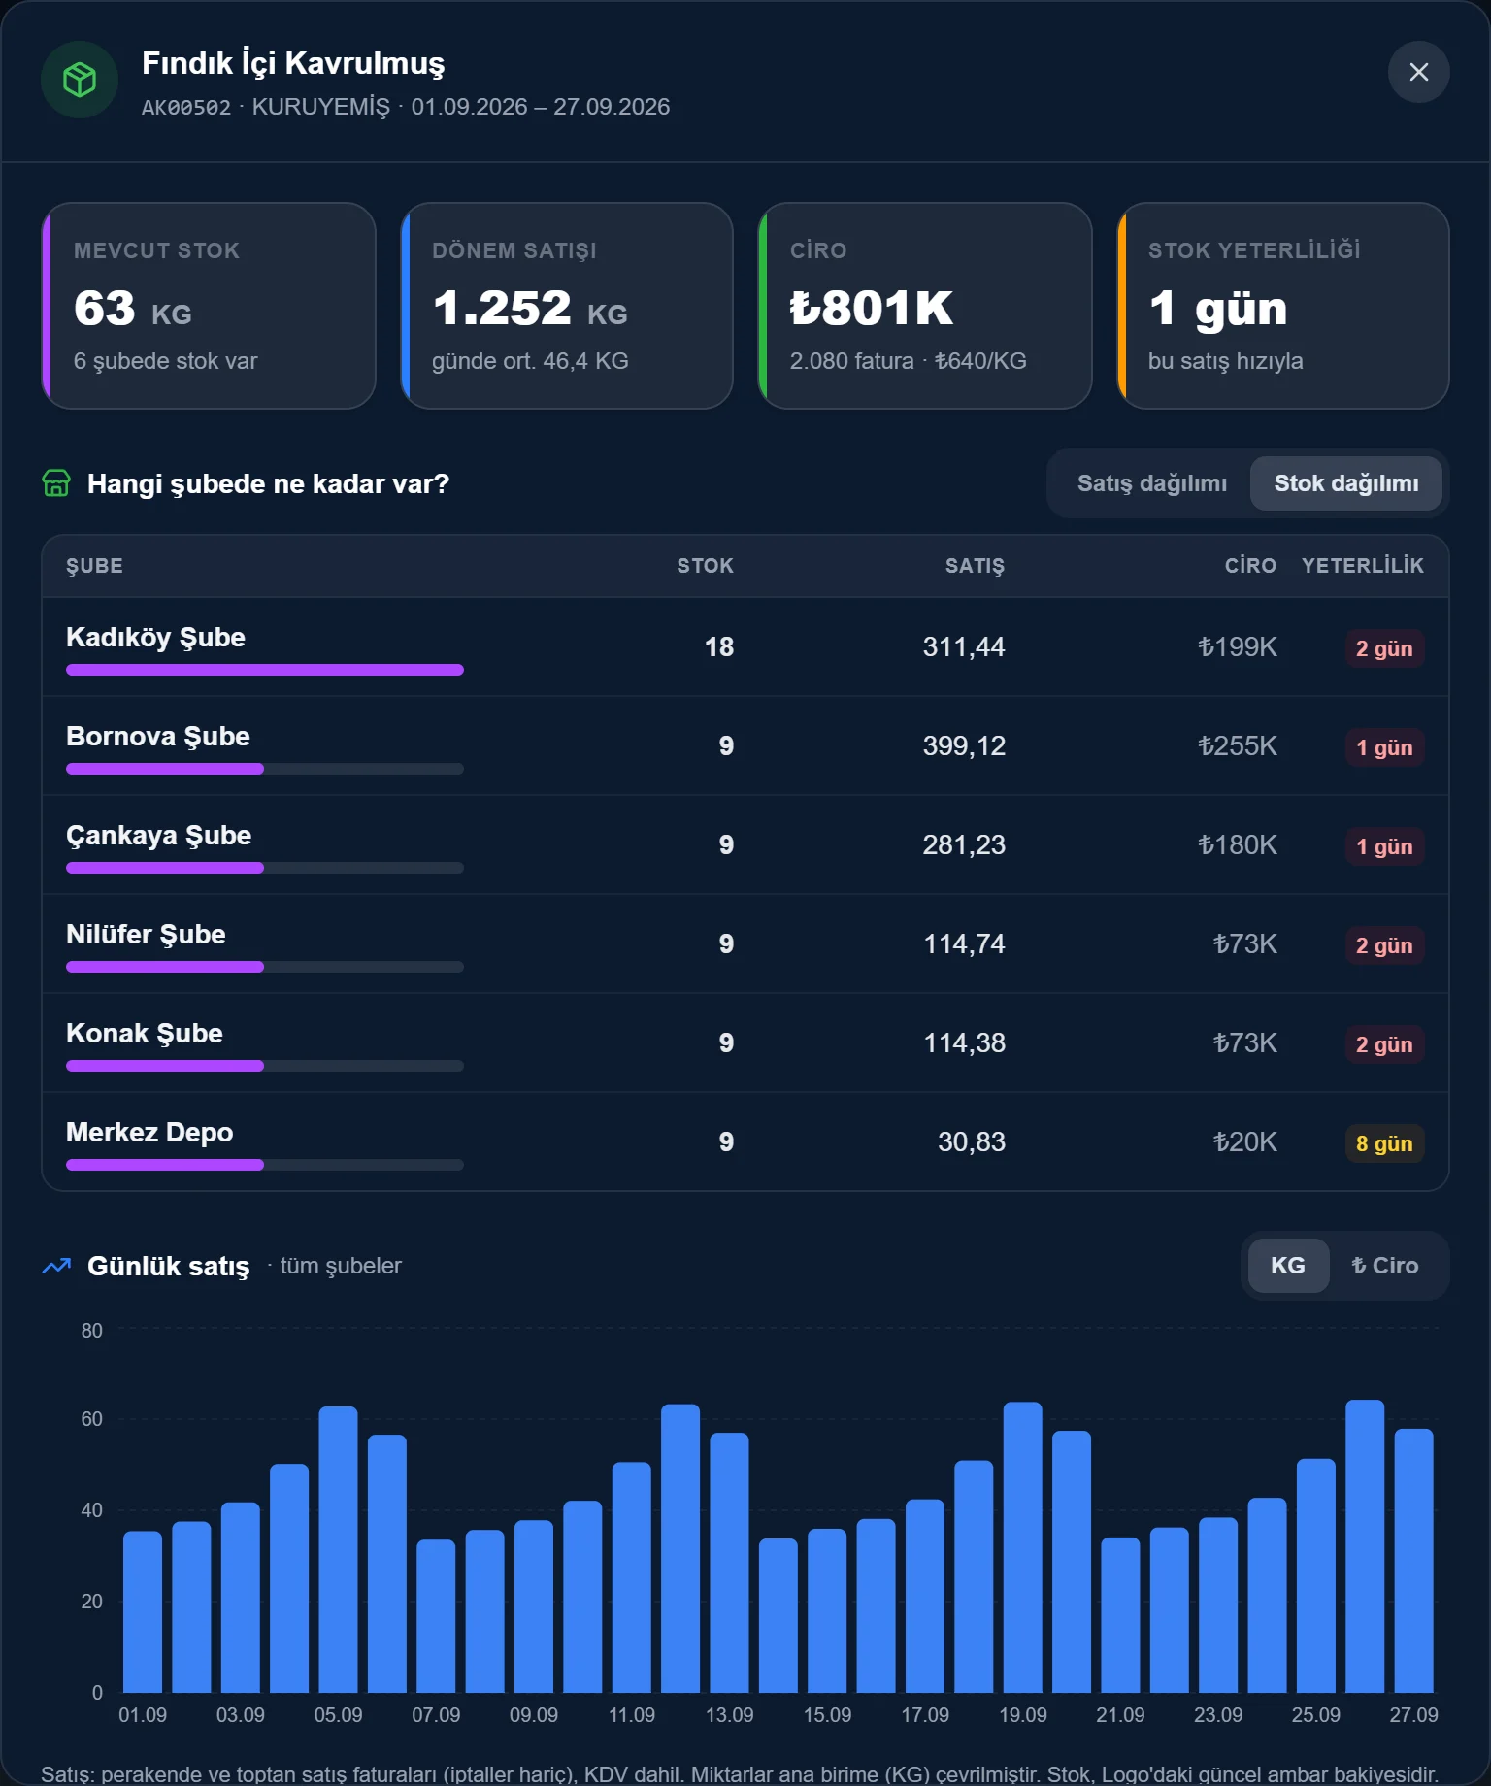The image size is (1491, 1786).
Task: Click Çankaya's sales value 281,23
Action: (964, 845)
